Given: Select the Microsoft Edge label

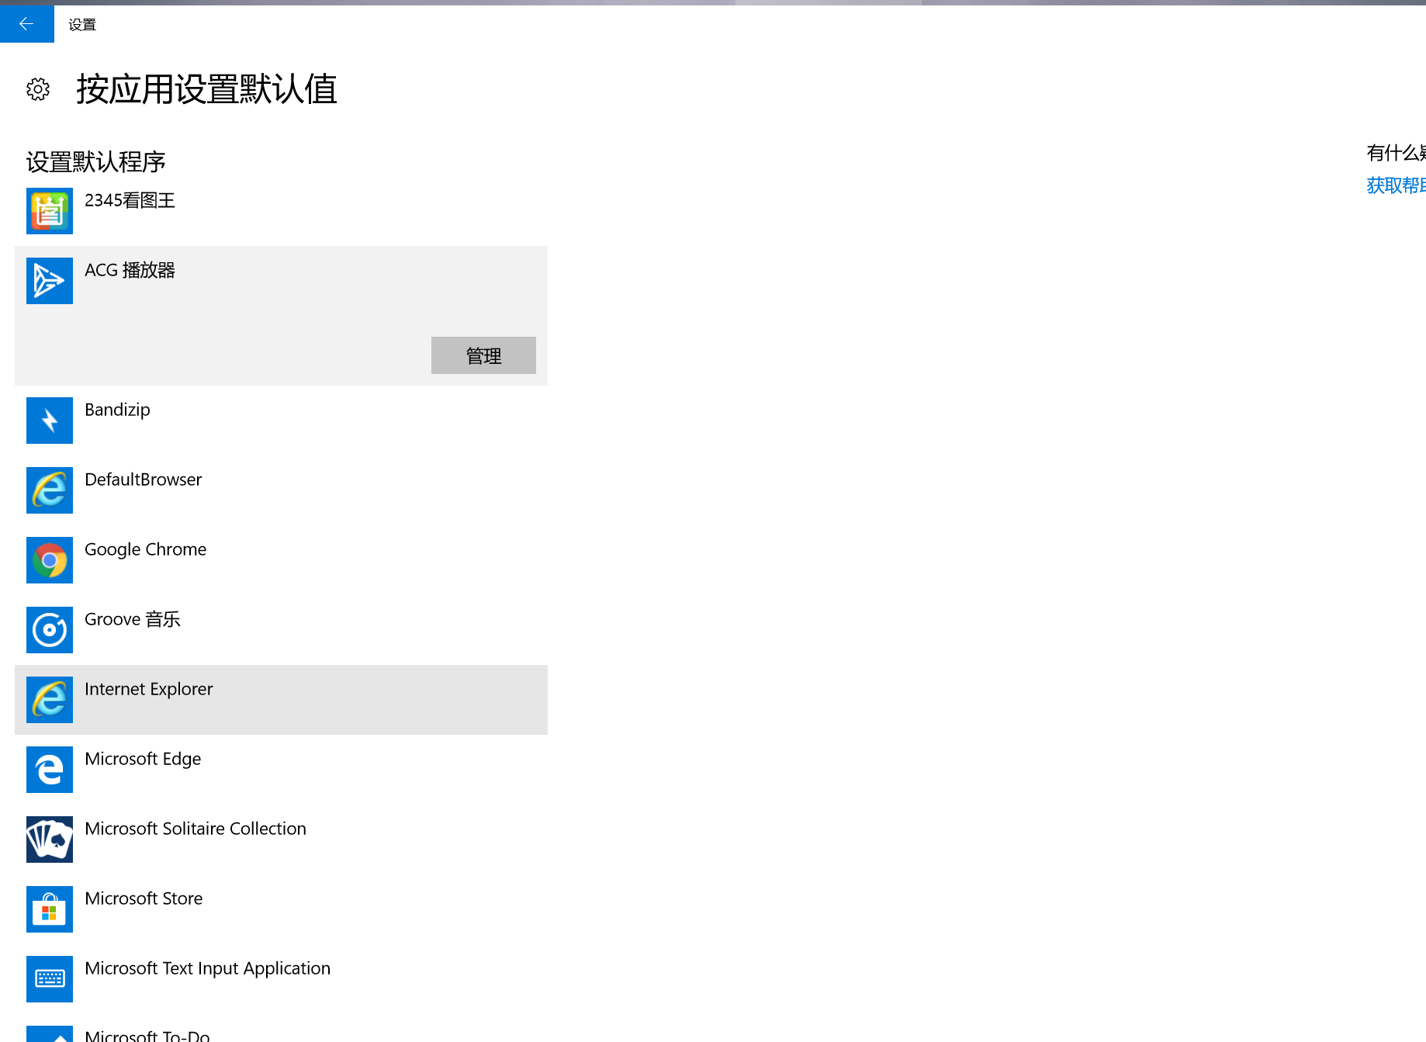Looking at the screenshot, I should [143, 759].
